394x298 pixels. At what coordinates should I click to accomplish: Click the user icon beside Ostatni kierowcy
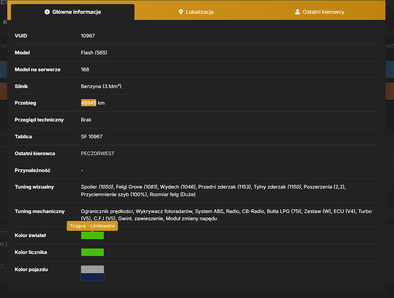(x=297, y=12)
